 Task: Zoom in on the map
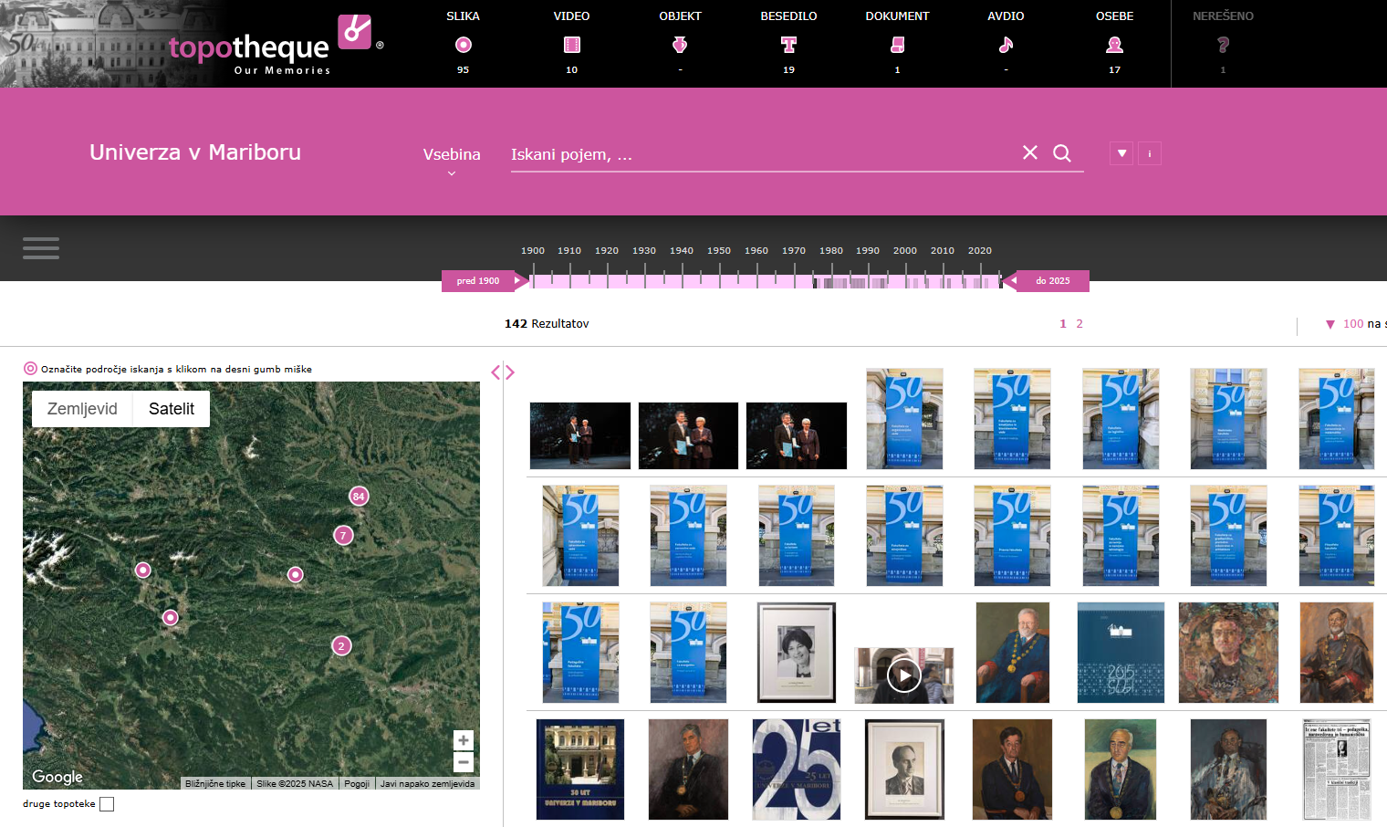tap(464, 740)
